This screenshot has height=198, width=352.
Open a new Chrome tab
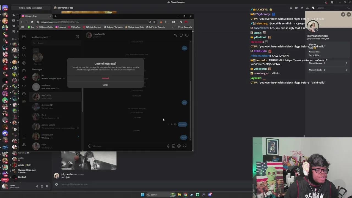click(55, 16)
